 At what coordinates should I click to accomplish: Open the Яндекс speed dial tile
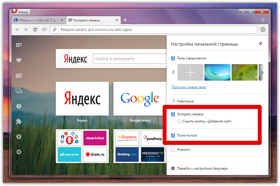[x=82, y=99]
